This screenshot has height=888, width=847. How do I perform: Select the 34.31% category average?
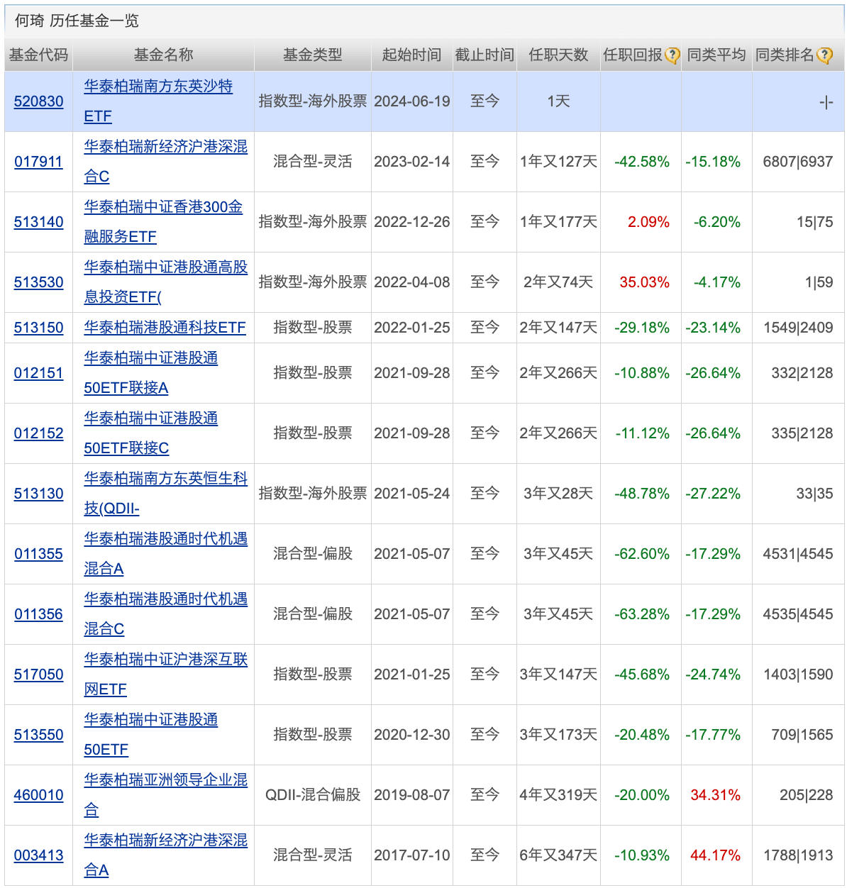pyautogui.click(x=715, y=795)
